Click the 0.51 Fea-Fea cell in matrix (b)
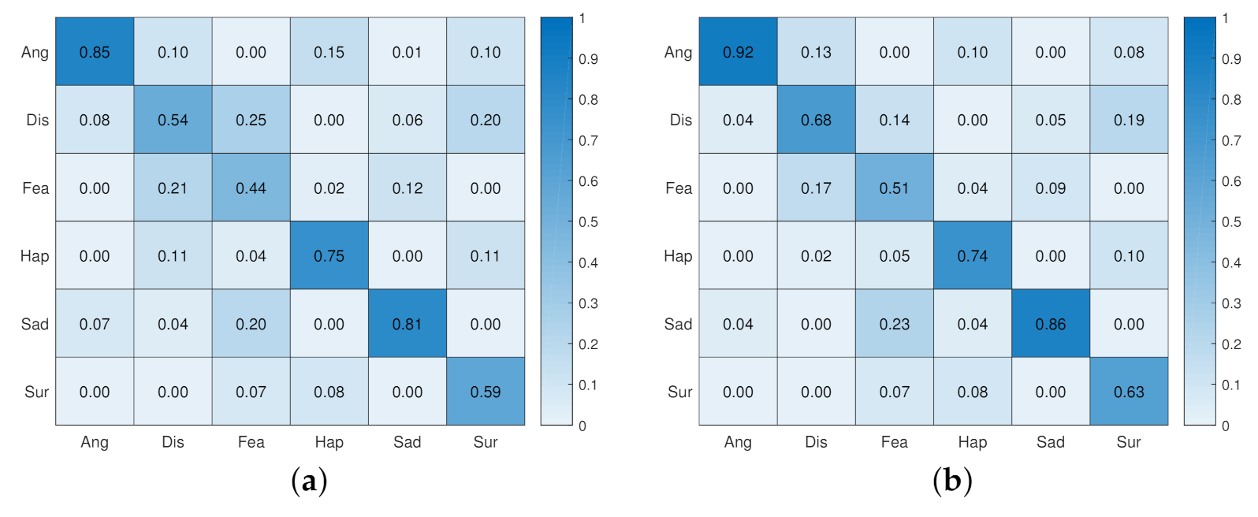 point(894,188)
